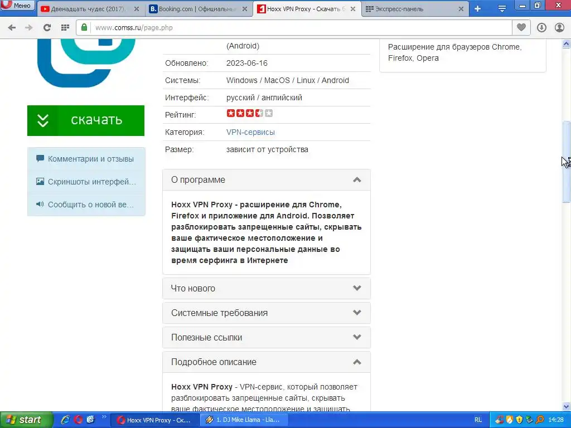Open the user account icon
571x428 pixels.
tap(559, 28)
